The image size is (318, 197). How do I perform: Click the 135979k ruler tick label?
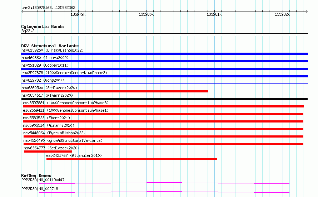[x=78, y=15]
